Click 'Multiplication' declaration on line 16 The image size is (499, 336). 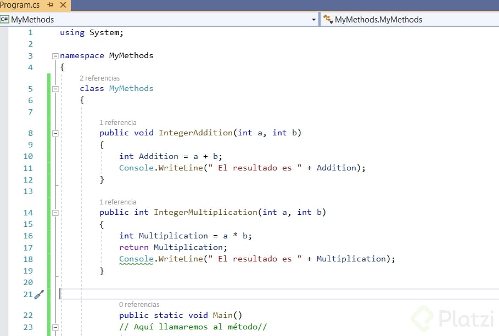tap(173, 236)
